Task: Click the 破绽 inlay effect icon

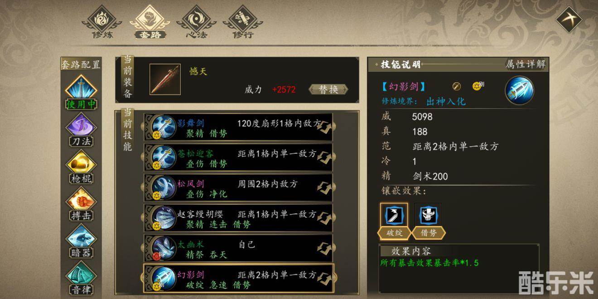Action: click(x=394, y=216)
